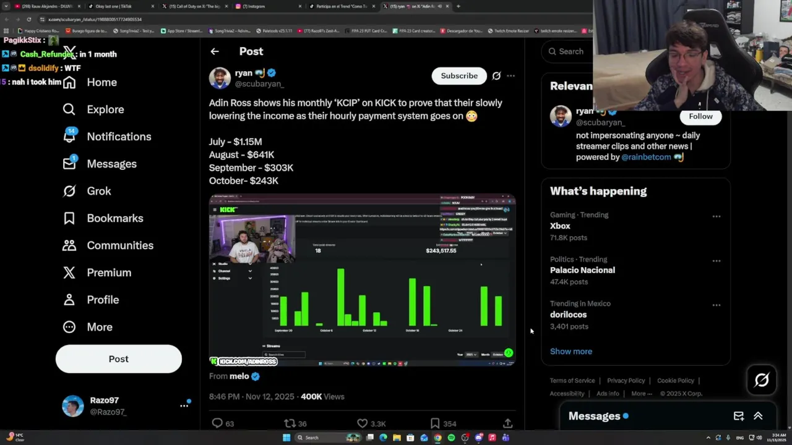
Task: Click the repost icon with 36 reposts
Action: tap(290, 423)
